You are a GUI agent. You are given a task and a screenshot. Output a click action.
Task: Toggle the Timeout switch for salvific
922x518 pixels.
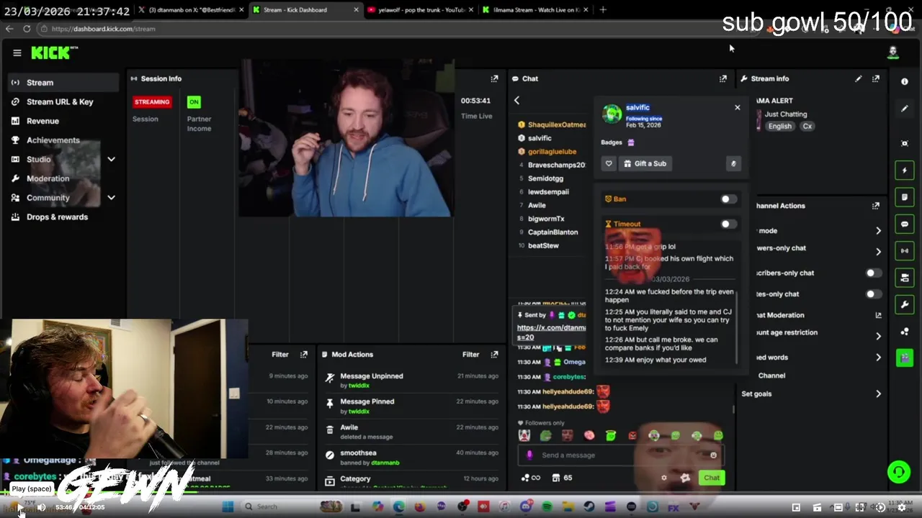[x=728, y=224]
